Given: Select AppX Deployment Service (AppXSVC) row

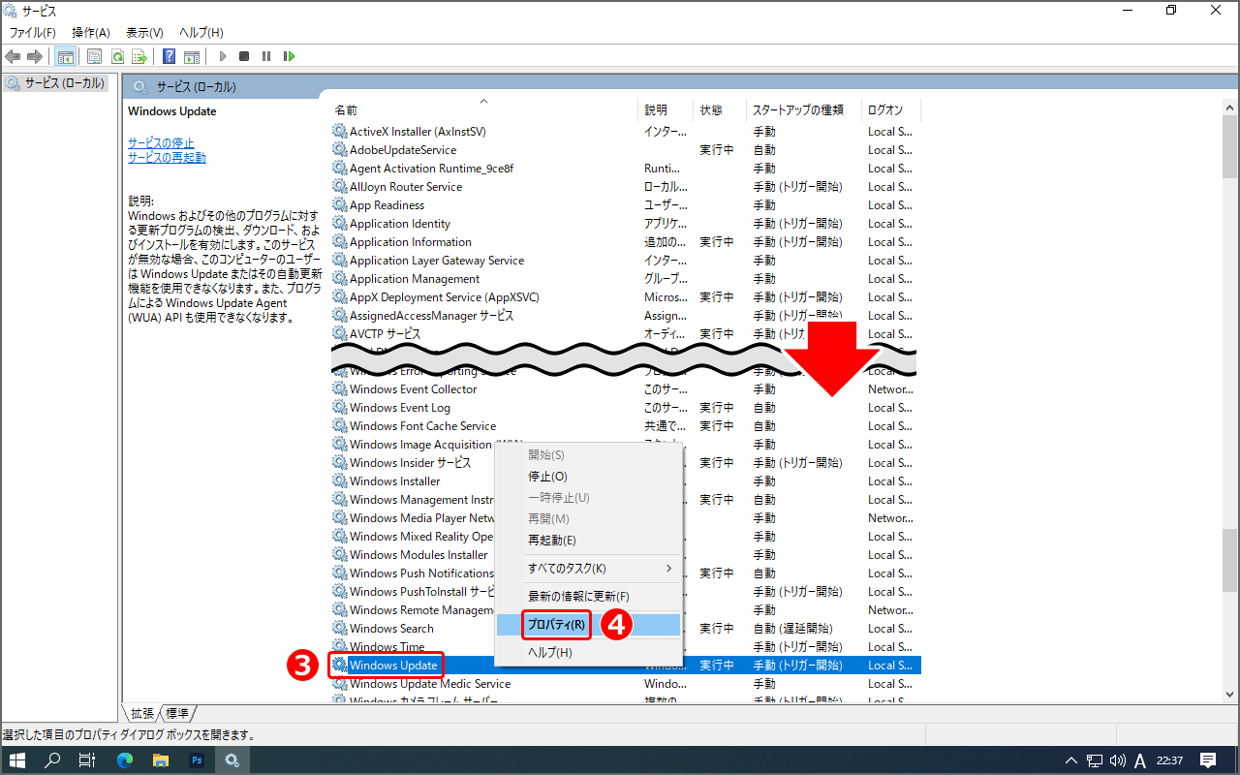Looking at the screenshot, I should (x=625, y=297).
